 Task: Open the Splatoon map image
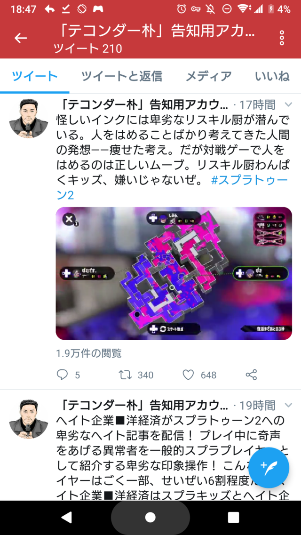pos(174,273)
